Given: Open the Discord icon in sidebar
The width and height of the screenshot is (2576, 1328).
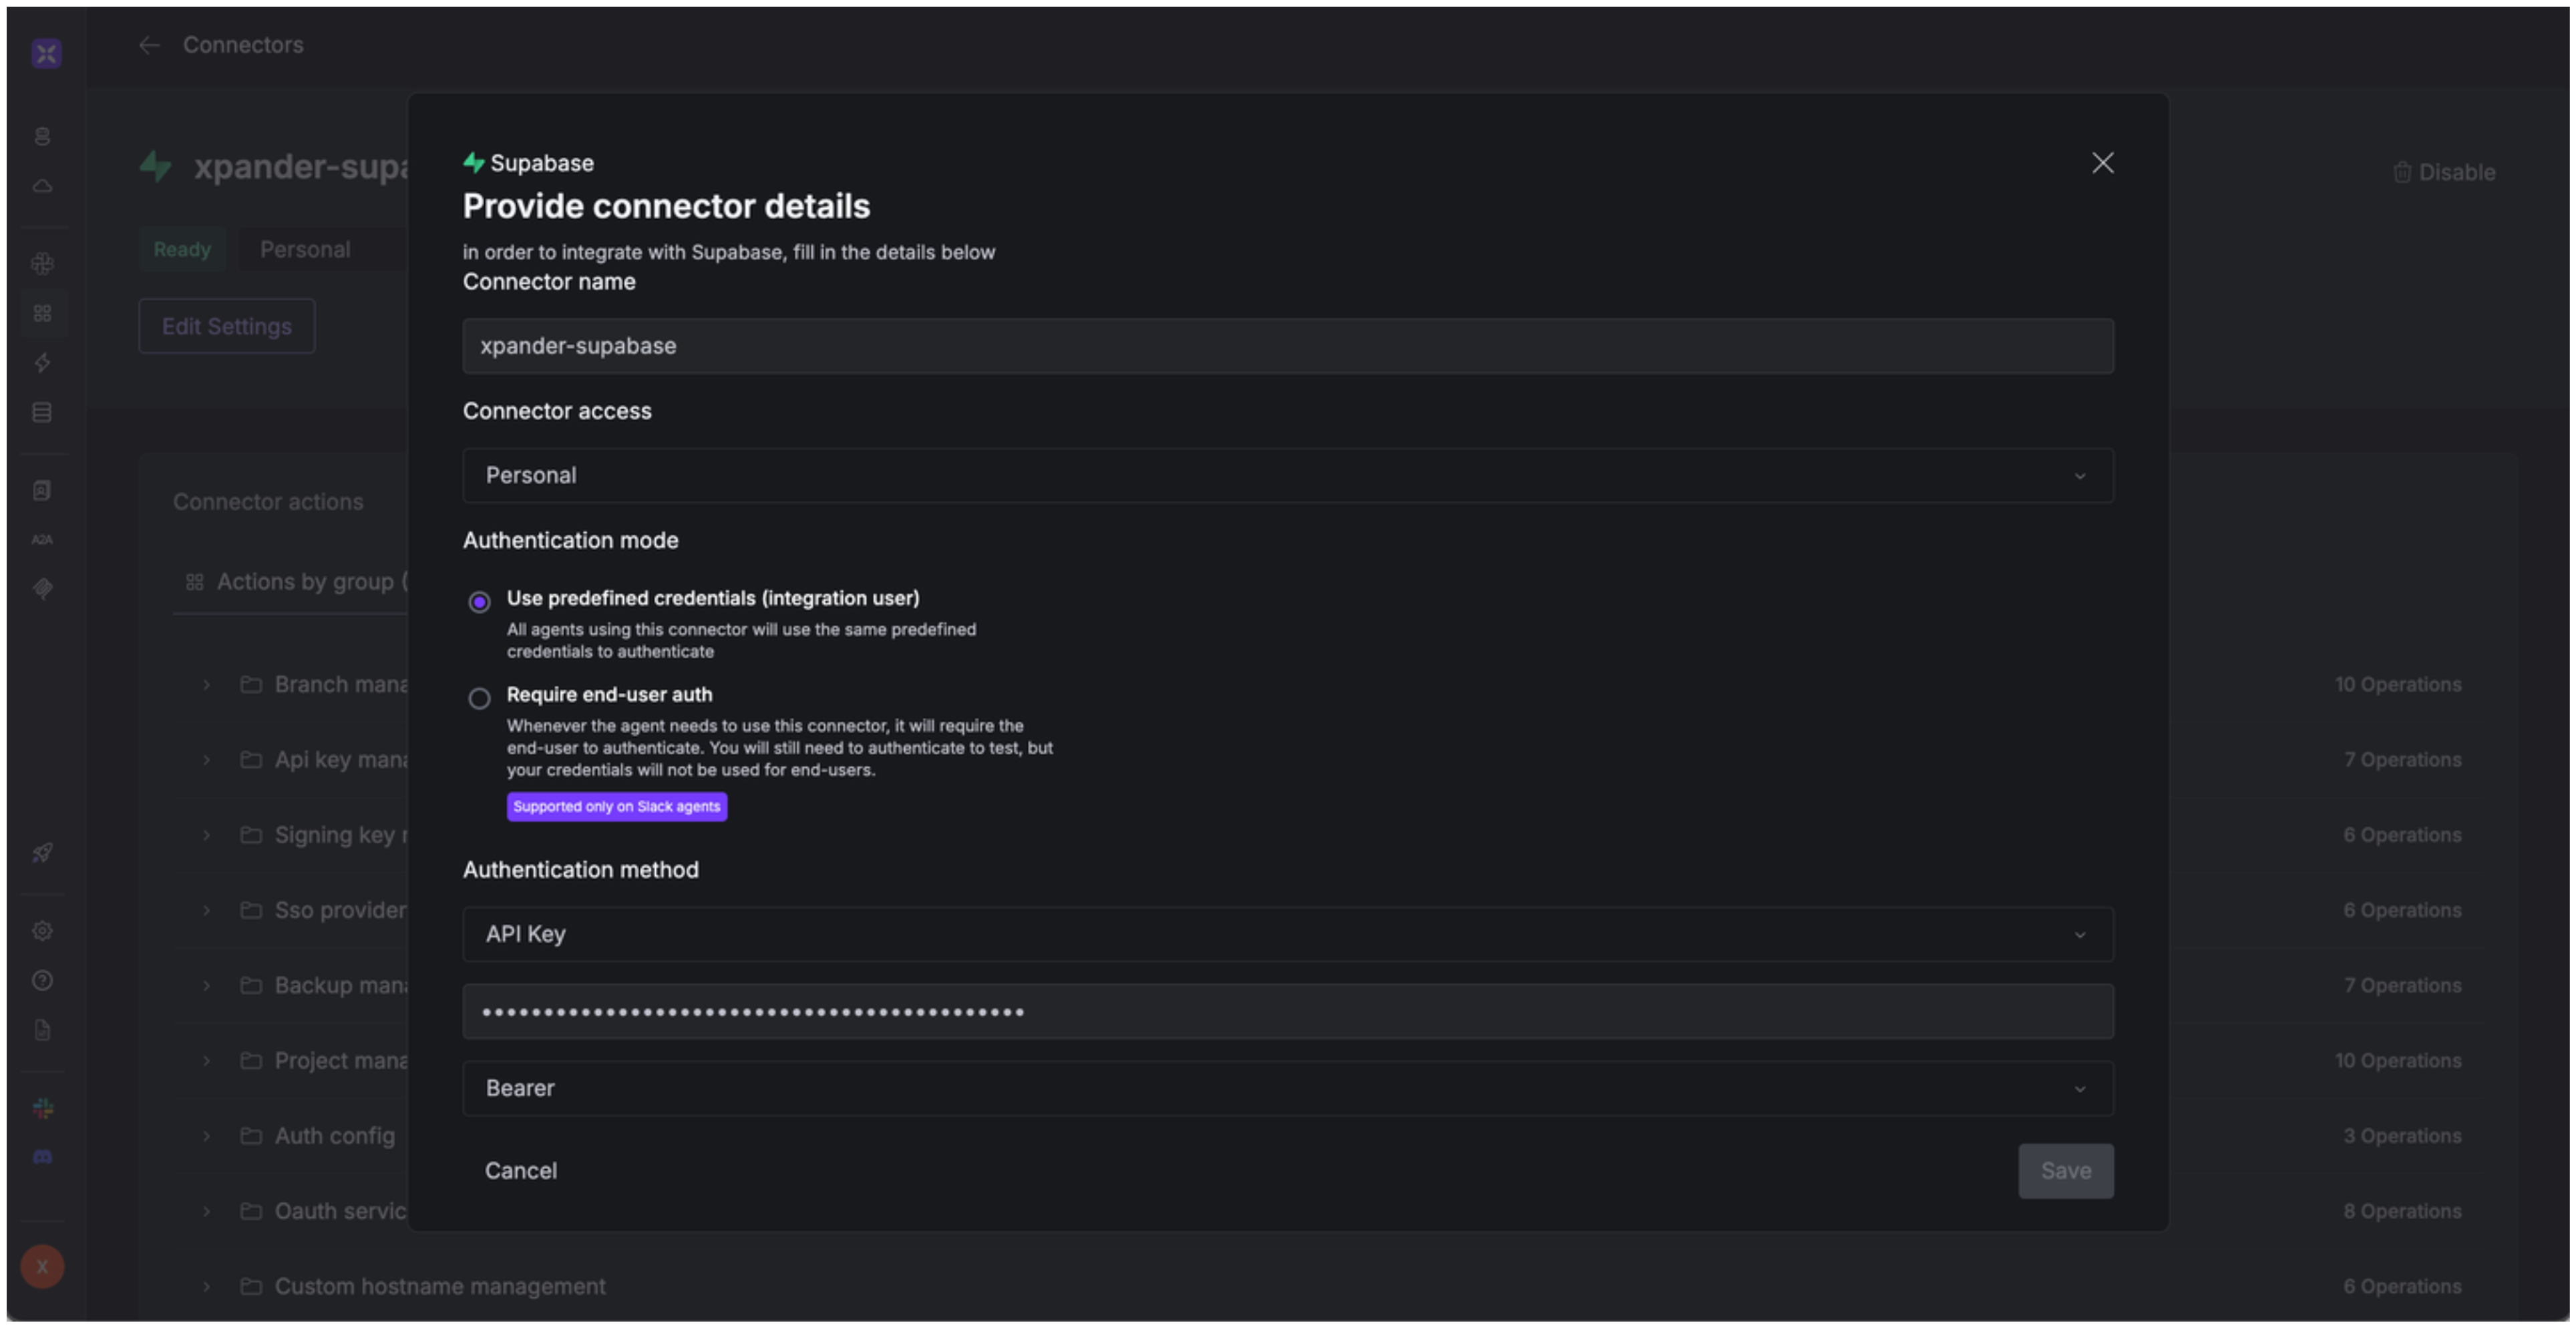Looking at the screenshot, I should 42,1157.
